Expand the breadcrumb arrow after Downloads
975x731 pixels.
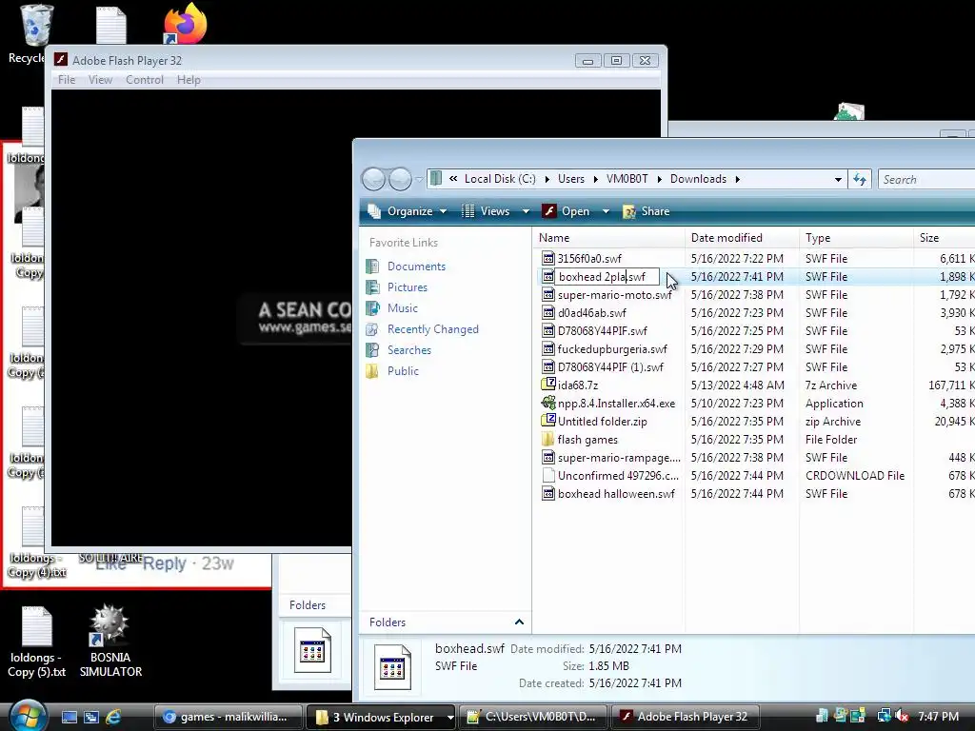[x=738, y=179]
